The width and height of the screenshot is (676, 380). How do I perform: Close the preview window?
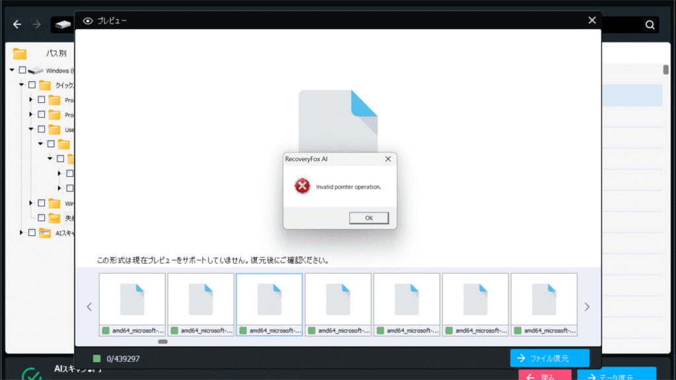pyautogui.click(x=592, y=20)
